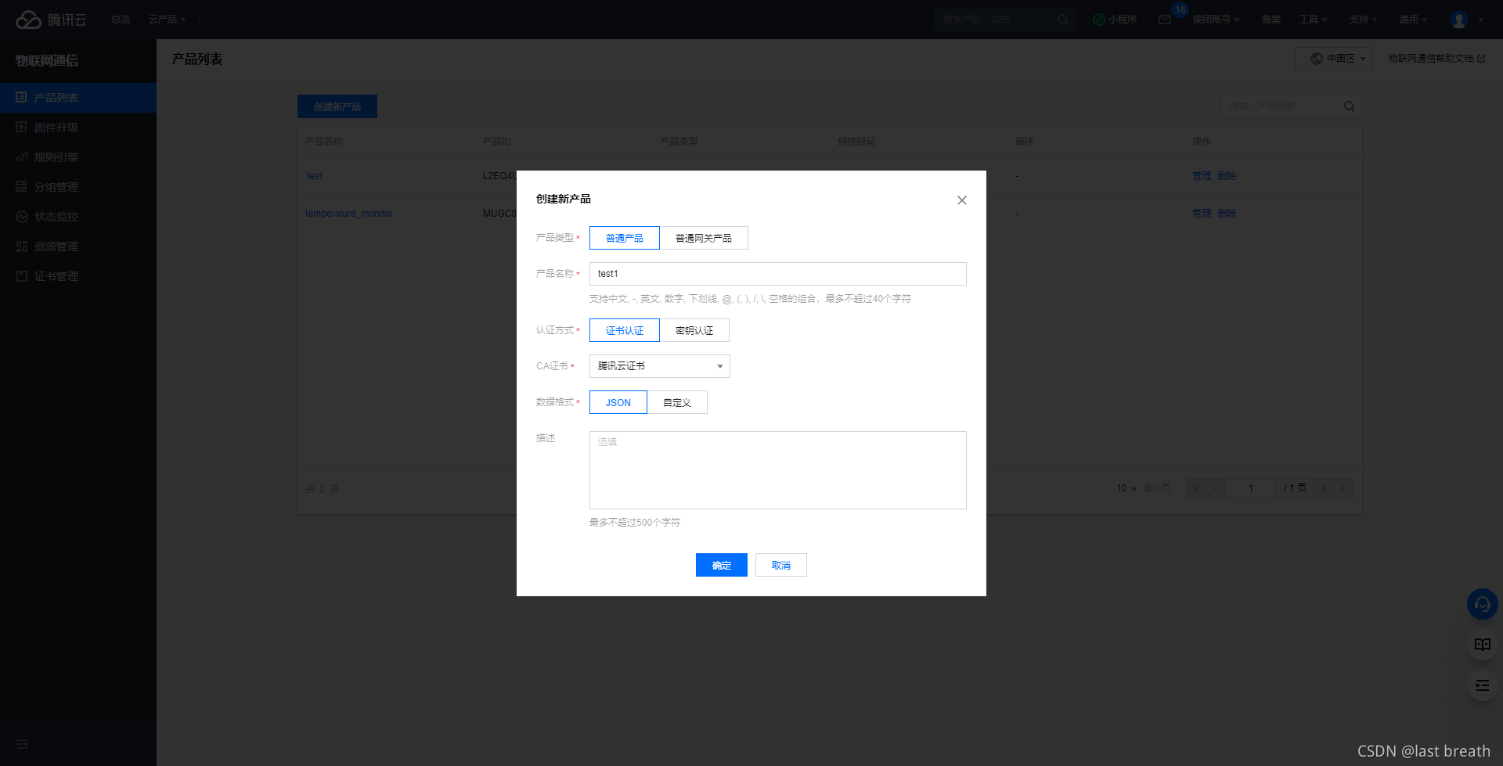Open 证书管理 in sidebar

click(x=78, y=276)
